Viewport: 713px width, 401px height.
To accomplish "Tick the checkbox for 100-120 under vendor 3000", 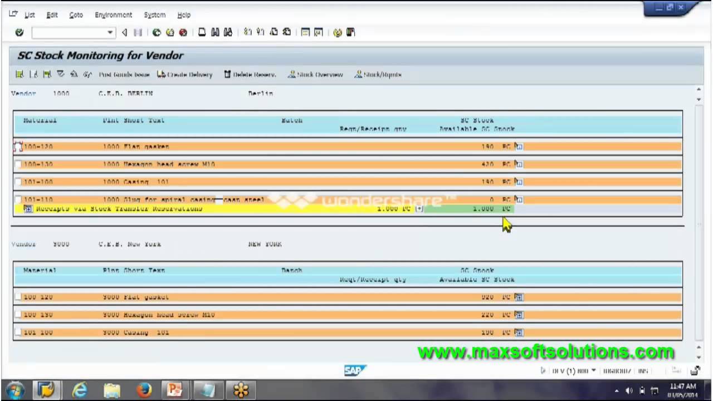I will [x=18, y=297].
